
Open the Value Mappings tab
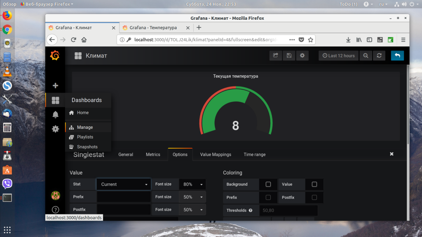pyautogui.click(x=216, y=155)
